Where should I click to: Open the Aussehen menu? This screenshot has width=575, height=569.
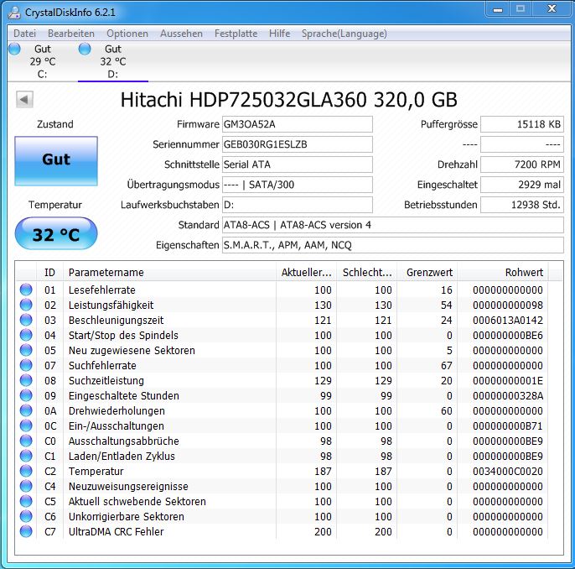[x=181, y=34]
